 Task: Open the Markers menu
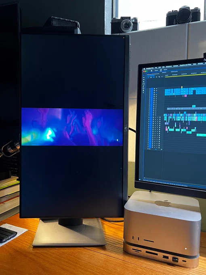(x=176, y=66)
